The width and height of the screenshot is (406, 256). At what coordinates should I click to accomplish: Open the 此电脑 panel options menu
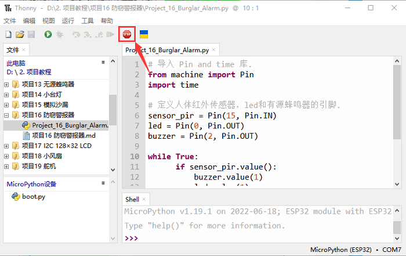tap(103, 62)
